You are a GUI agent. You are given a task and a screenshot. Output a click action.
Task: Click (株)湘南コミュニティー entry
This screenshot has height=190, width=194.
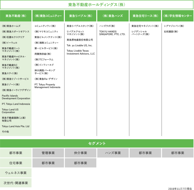coord(46,43)
